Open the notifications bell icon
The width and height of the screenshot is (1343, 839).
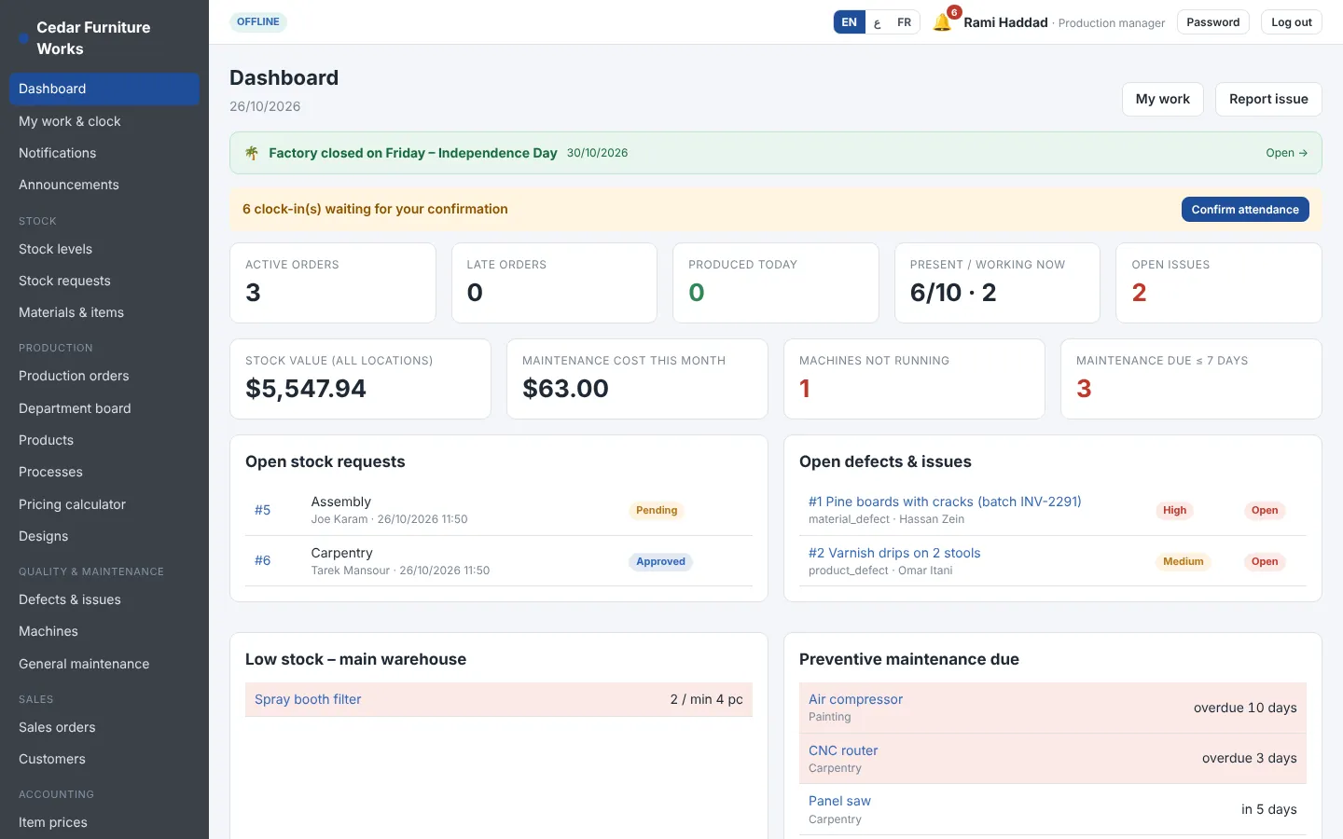[x=942, y=22]
